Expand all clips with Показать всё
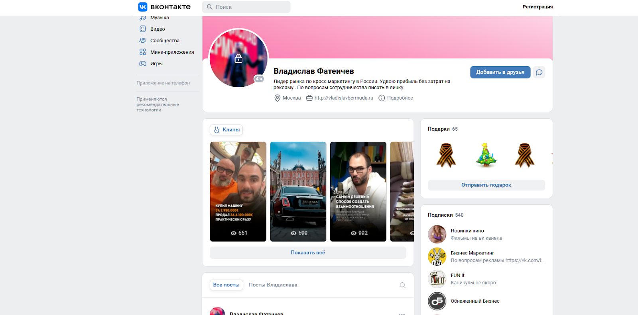The width and height of the screenshot is (638, 315). (x=307, y=252)
